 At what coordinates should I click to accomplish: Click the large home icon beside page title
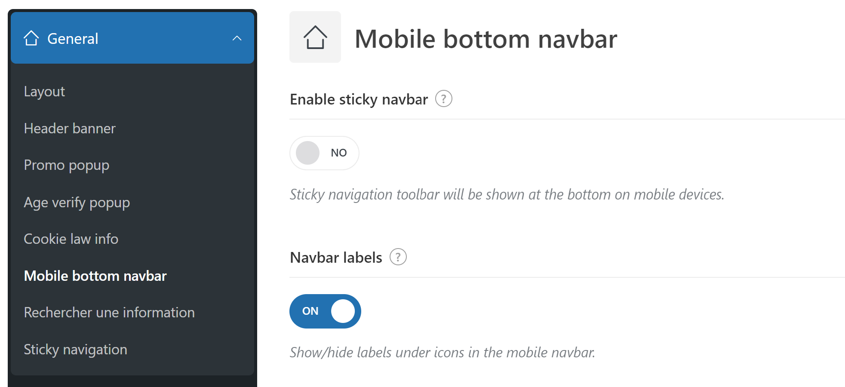pos(315,37)
